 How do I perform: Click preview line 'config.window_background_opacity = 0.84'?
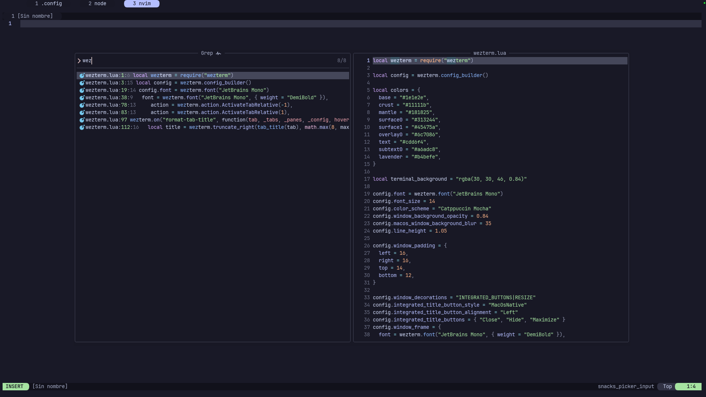coord(431,216)
